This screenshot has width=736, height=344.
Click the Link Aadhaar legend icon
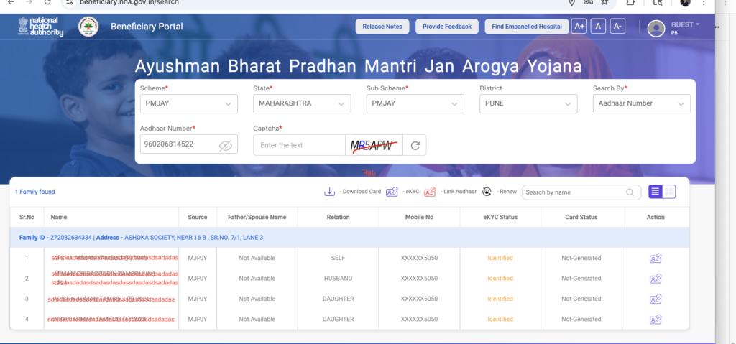tap(430, 192)
